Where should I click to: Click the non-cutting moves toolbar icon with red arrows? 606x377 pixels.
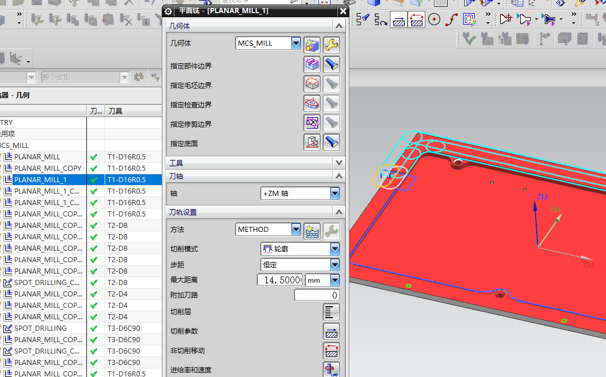point(417,19)
